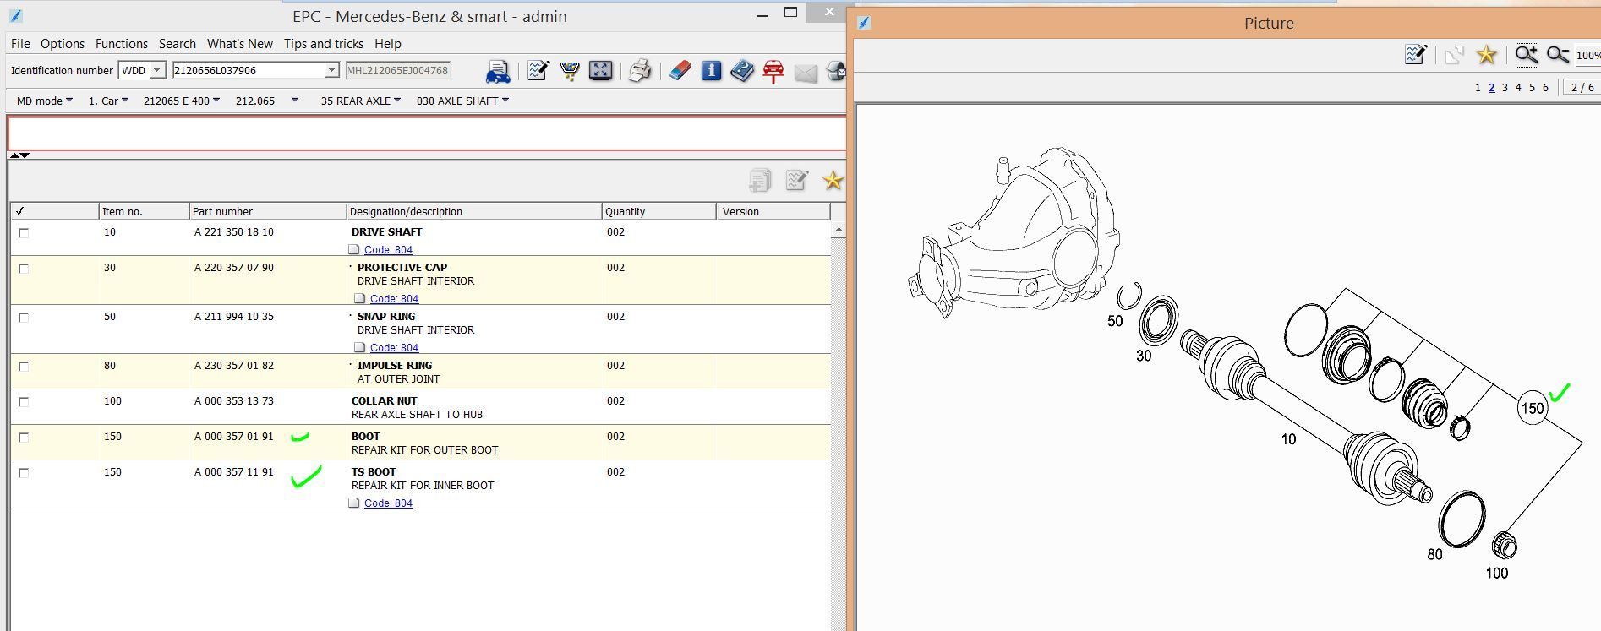Select the TS BOOT row checkbox
This screenshot has height=631, width=1601.
(24, 473)
